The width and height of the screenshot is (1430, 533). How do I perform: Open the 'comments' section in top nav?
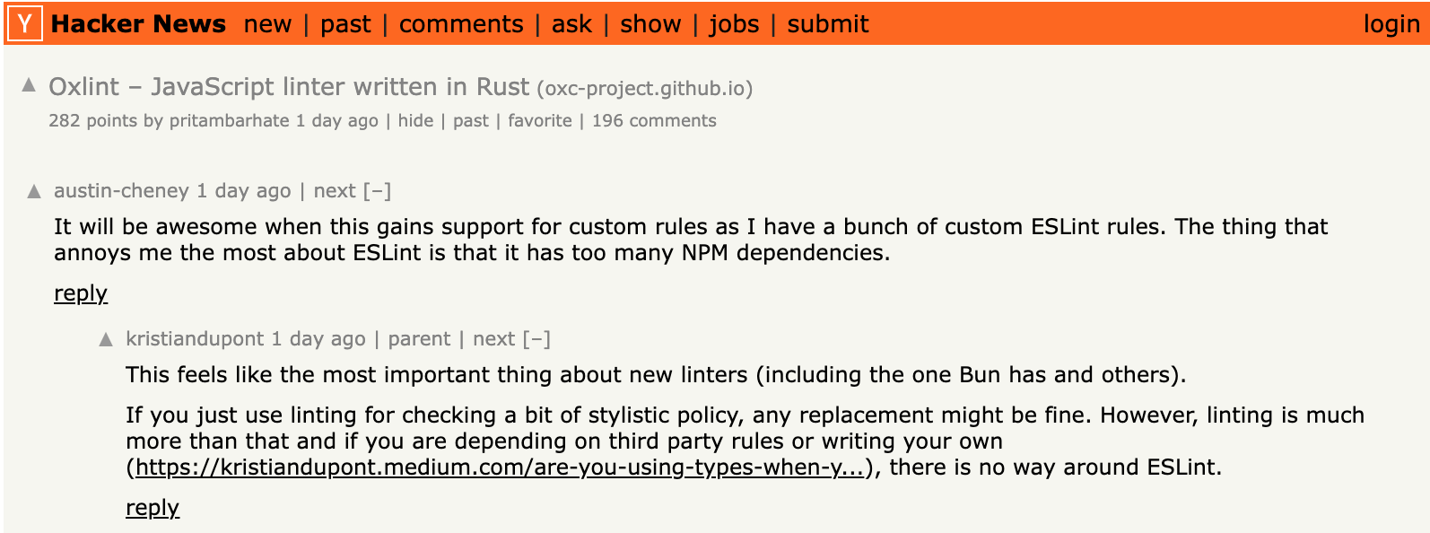pyautogui.click(x=461, y=24)
